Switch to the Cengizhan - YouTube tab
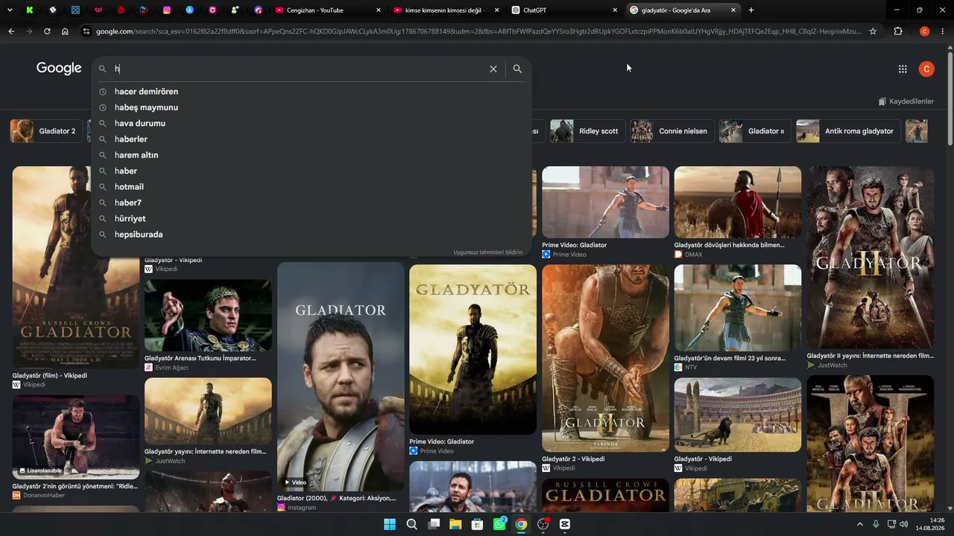This screenshot has height=536, width=954. (x=326, y=10)
